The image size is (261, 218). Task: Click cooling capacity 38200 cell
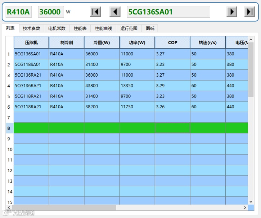[x=102, y=106]
